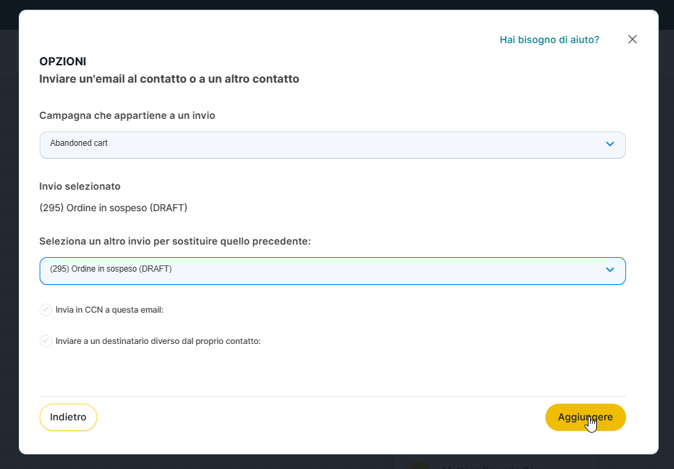Click the OPZIONI heading

63,61
